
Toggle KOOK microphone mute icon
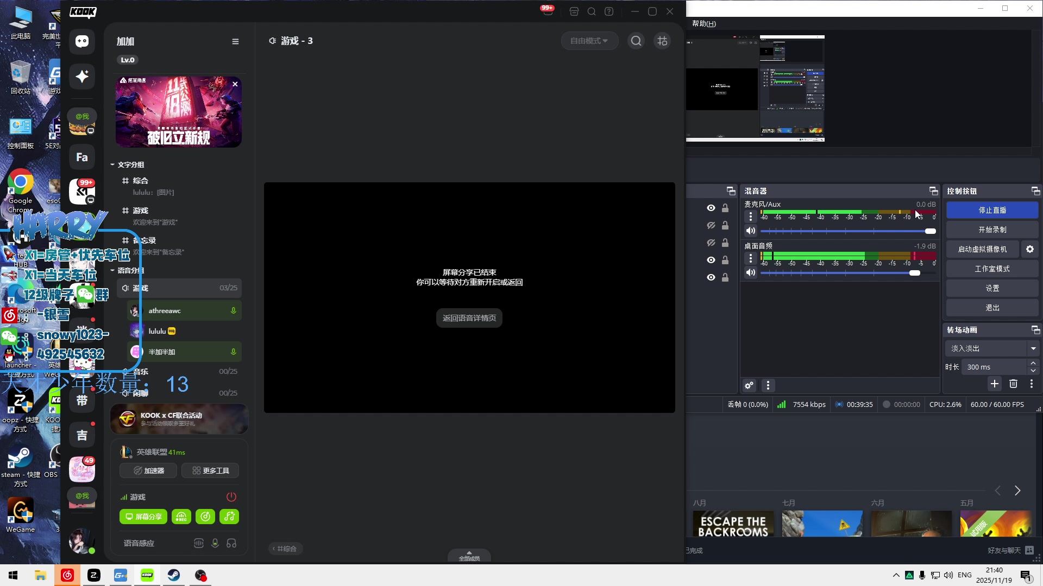(215, 543)
